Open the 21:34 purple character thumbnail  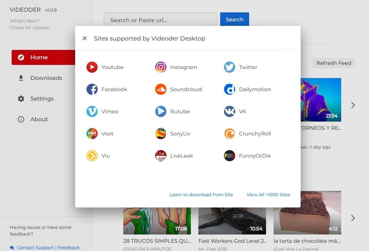pos(321,100)
